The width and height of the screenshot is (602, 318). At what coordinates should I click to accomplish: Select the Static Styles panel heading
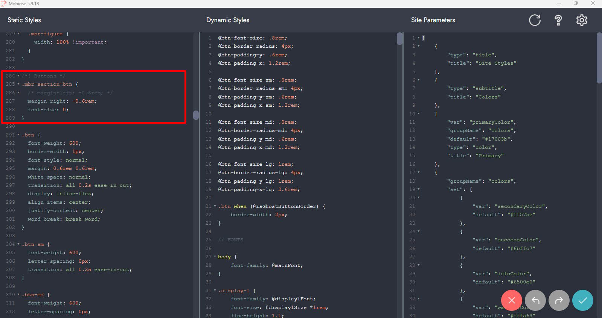(x=24, y=20)
